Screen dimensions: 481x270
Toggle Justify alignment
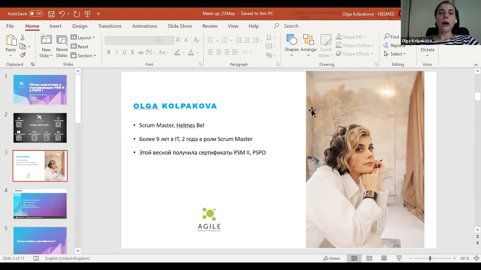[x=235, y=52]
